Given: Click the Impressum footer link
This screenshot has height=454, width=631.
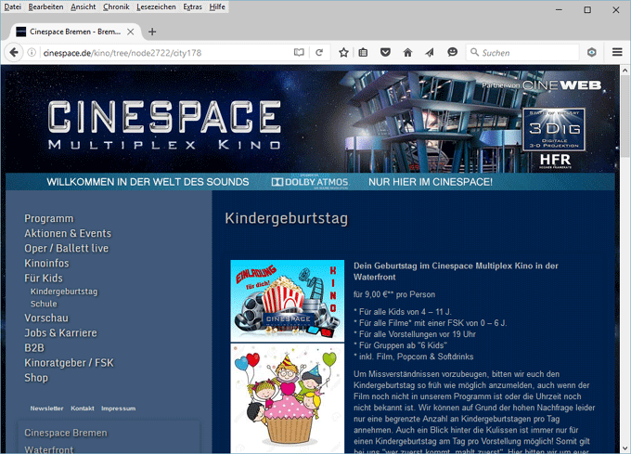Looking at the screenshot, I should [x=119, y=409].
